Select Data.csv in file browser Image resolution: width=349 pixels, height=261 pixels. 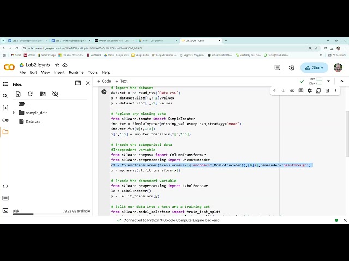[x=33, y=121]
